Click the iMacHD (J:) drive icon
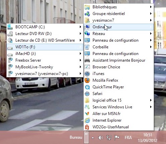Image resolution: width=166 pixels, height=144 pixels. (x=10, y=55)
